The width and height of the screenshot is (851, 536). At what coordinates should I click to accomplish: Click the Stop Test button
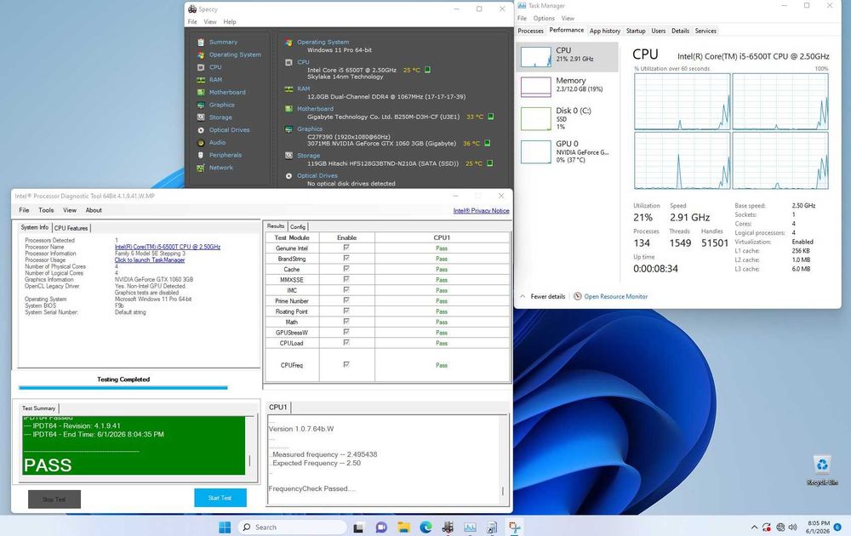54,499
